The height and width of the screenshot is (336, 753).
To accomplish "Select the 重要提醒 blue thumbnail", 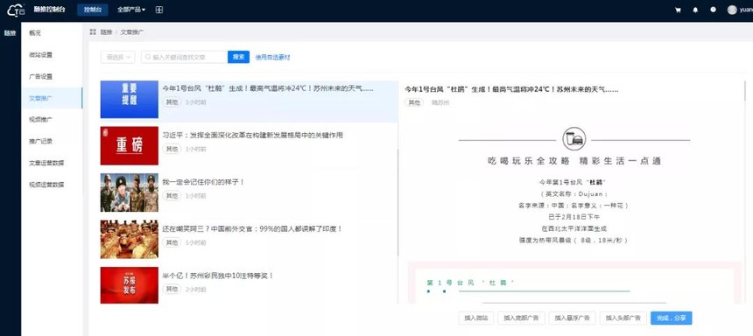I will click(x=130, y=99).
